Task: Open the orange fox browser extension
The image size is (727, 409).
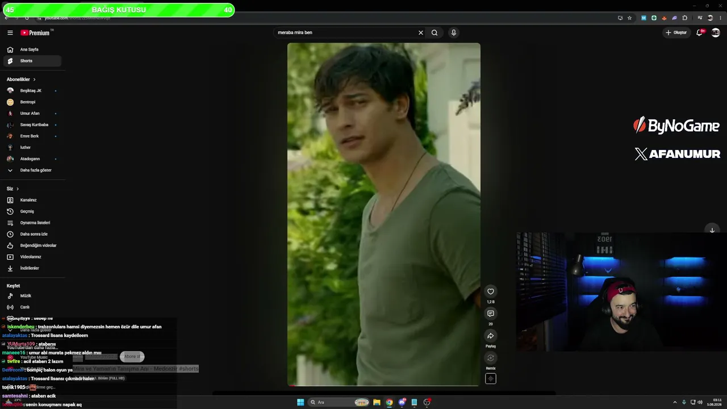Action: 664,18
